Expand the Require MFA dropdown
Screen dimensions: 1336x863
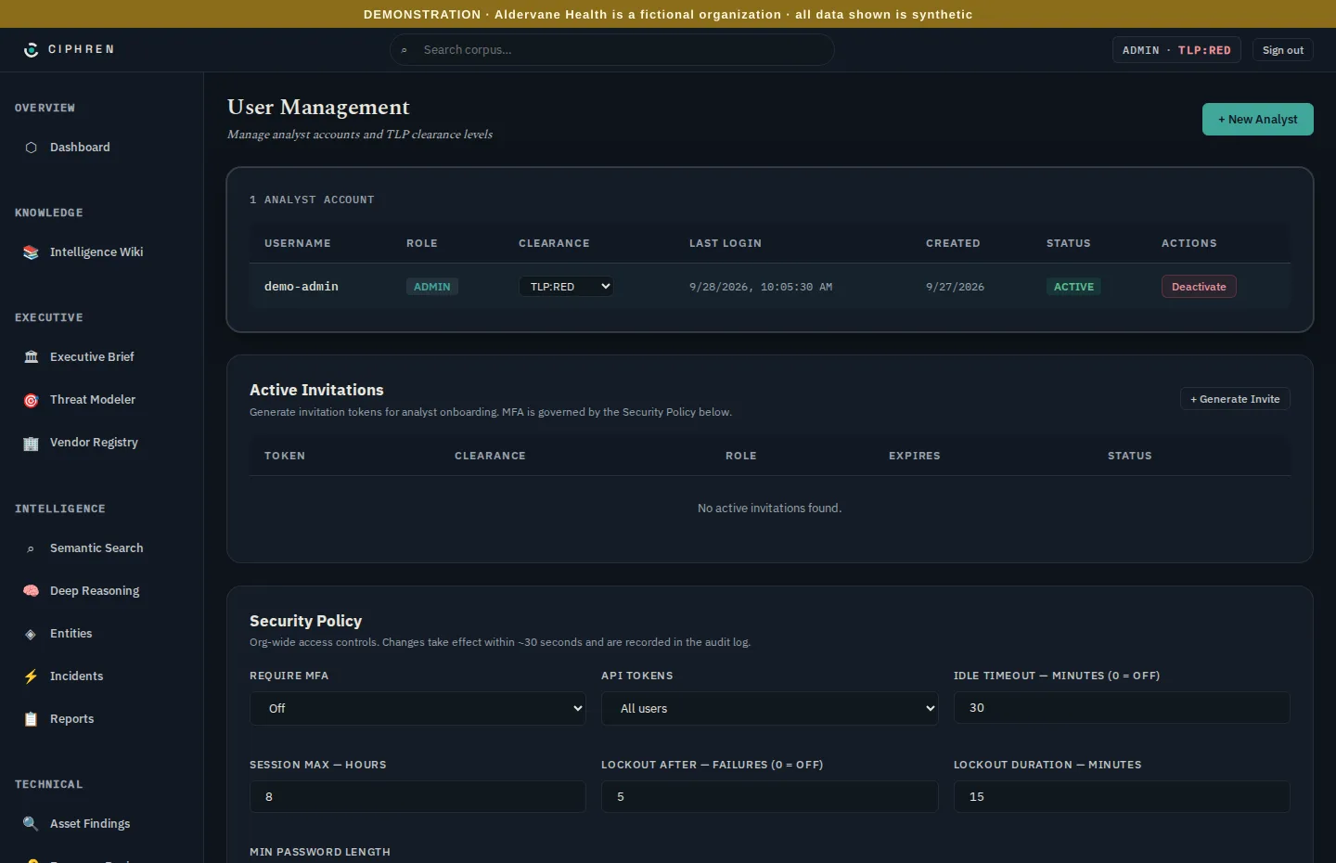417,708
